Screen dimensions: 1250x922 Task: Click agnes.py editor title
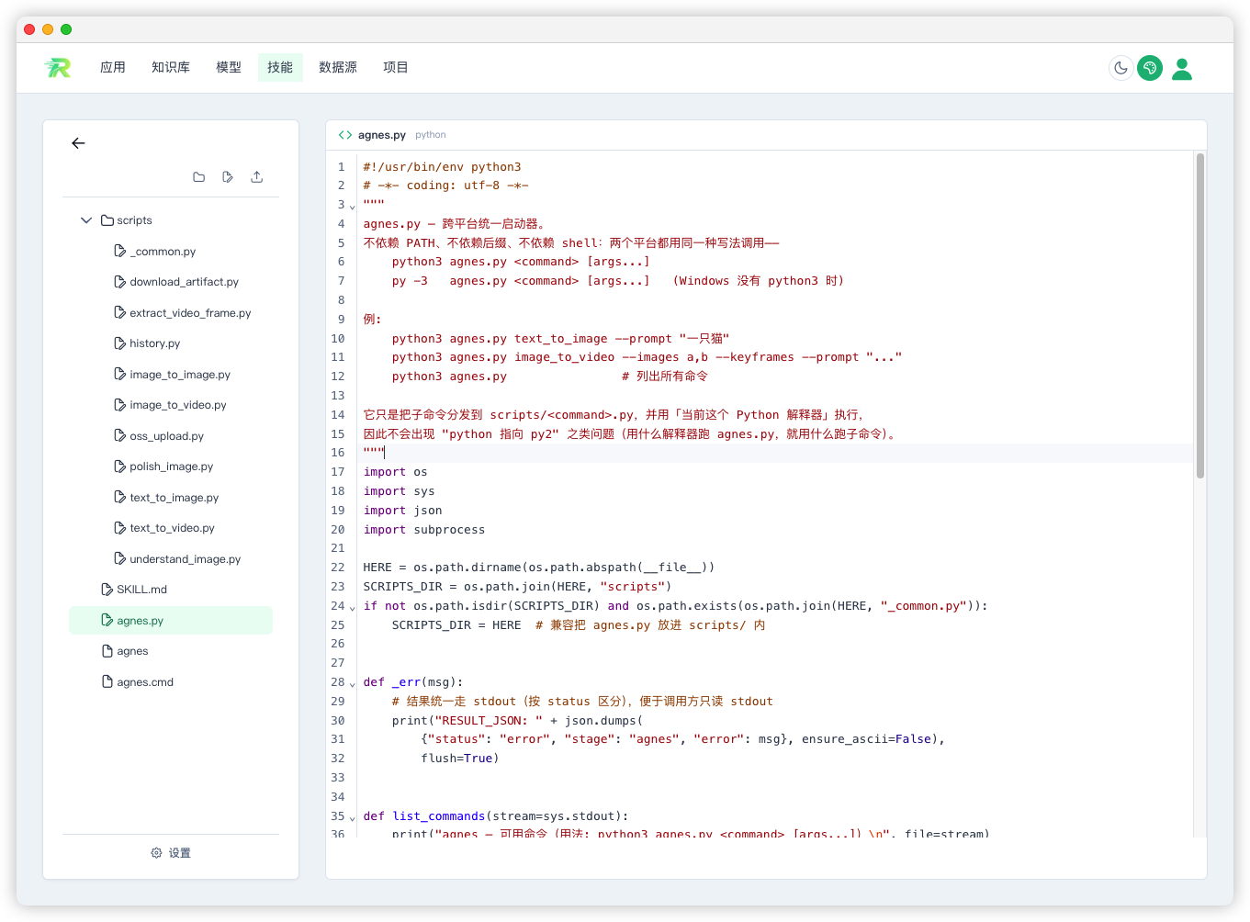(x=382, y=135)
